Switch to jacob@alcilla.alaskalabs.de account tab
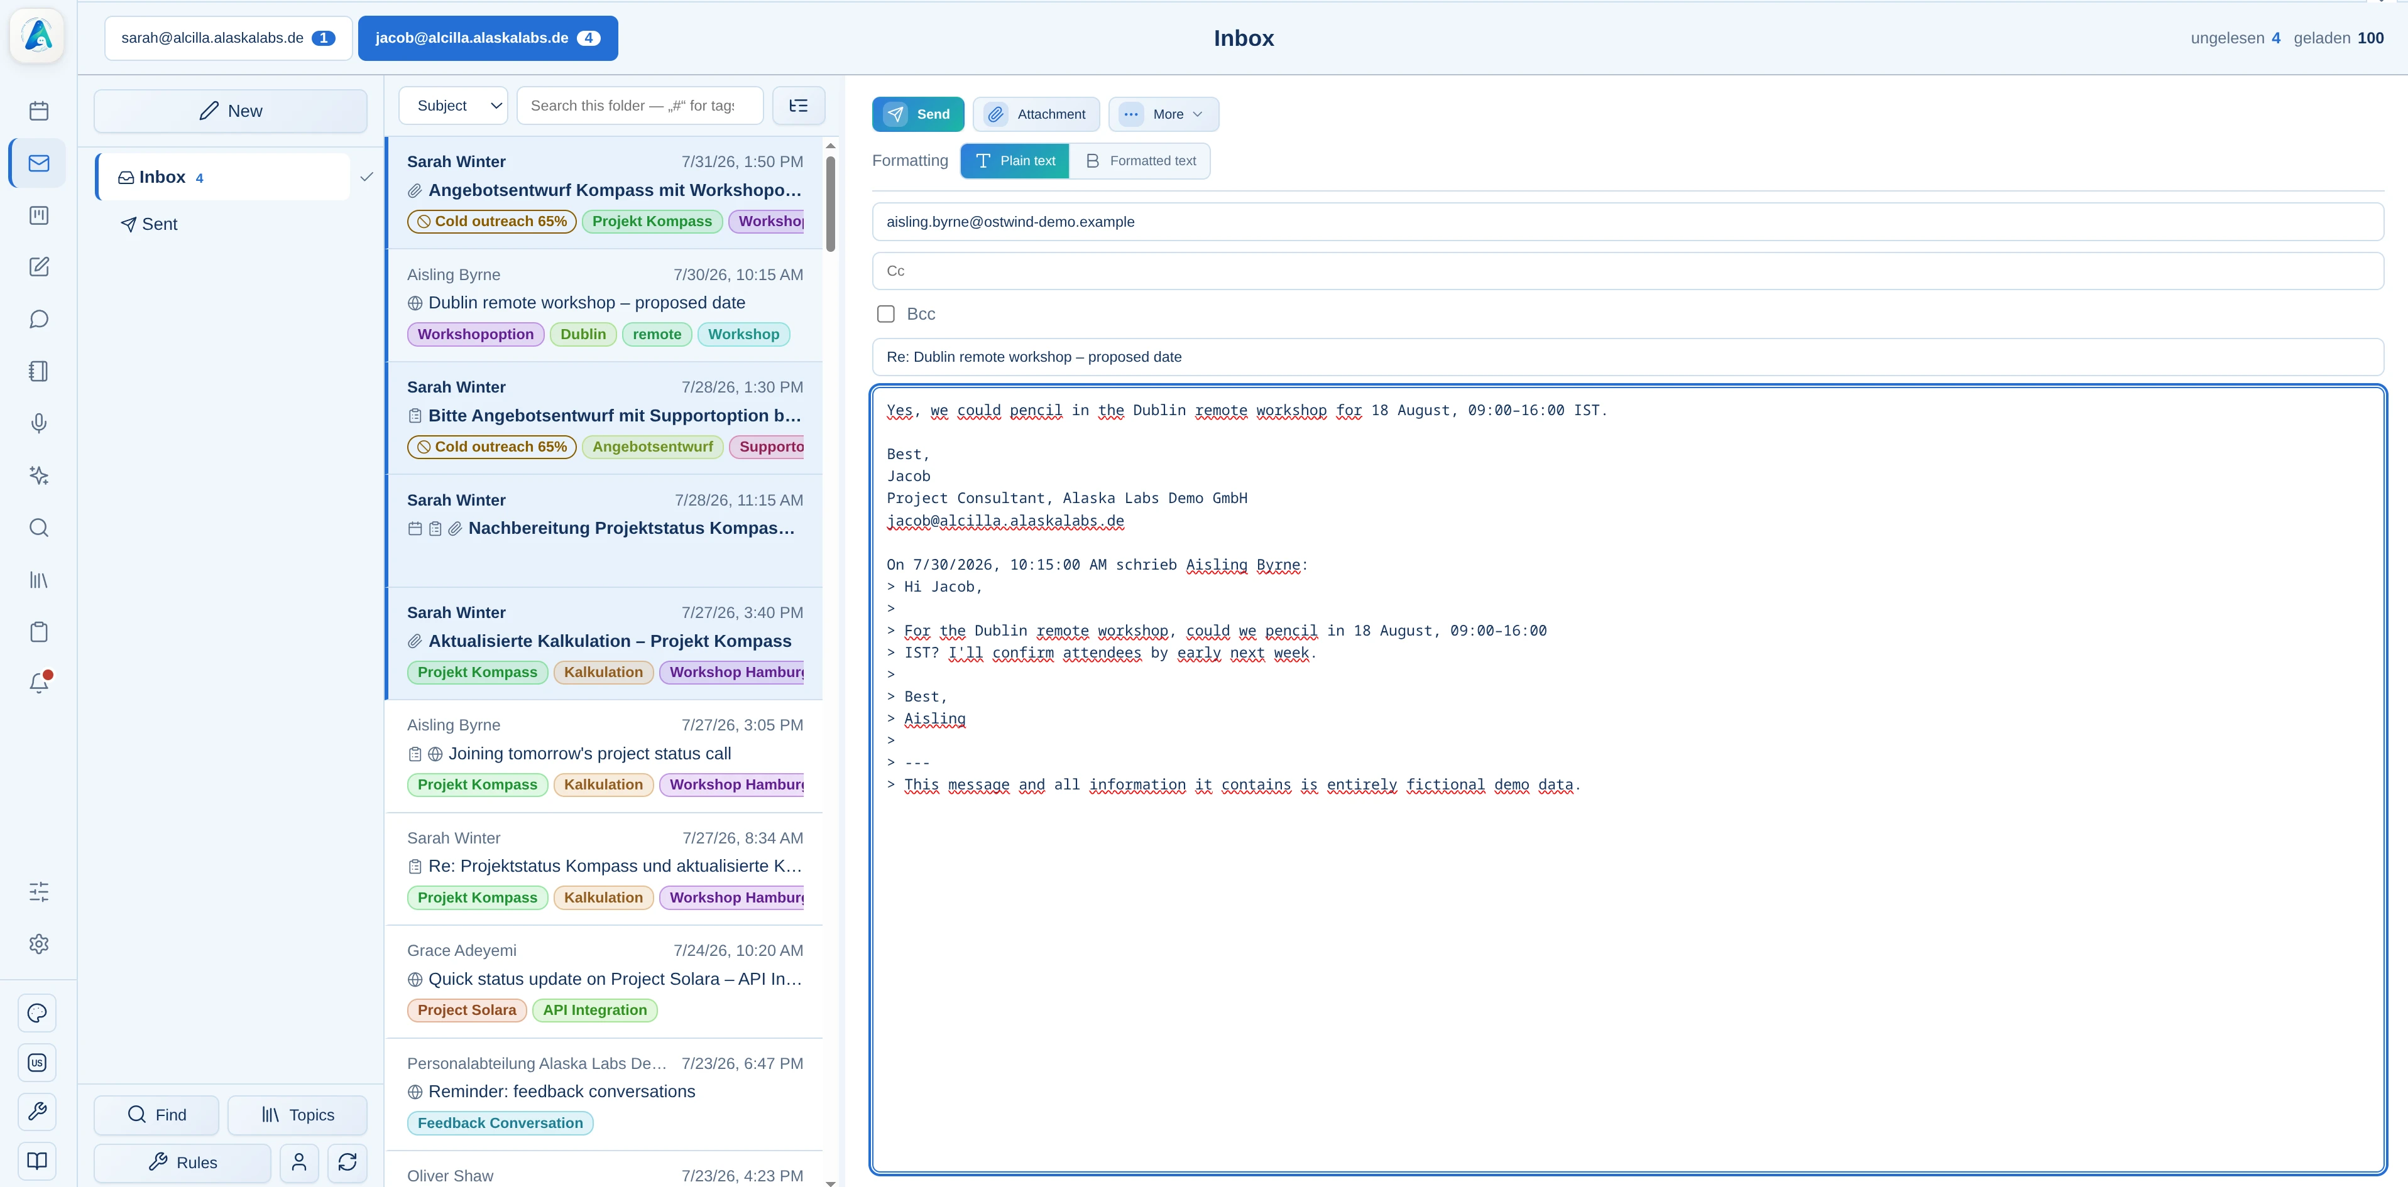Screen dimensions: 2408x1187 (488, 38)
